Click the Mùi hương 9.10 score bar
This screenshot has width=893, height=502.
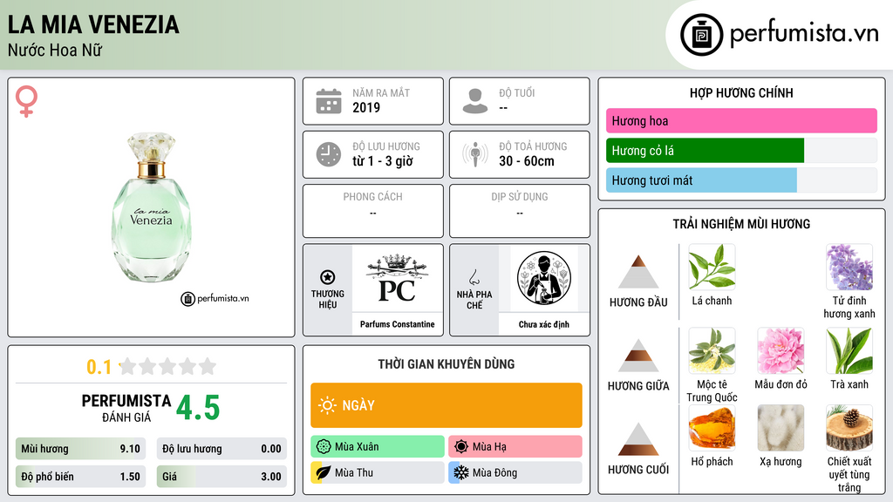81,449
